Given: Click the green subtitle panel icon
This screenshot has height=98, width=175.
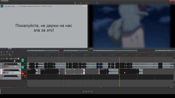Looking at the screenshot, I should click(x=2, y=6).
